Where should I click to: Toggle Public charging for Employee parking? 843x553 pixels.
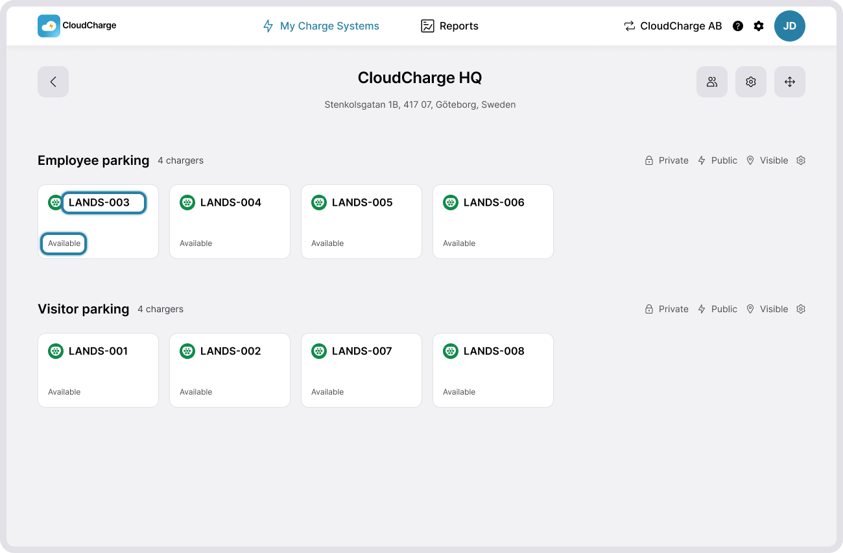[717, 160]
